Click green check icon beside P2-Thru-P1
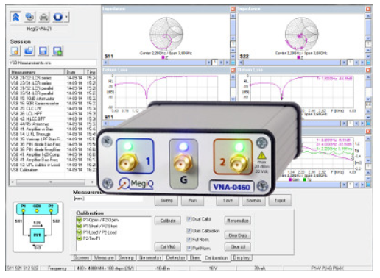This screenshot has height=278, width=380. point(79,238)
